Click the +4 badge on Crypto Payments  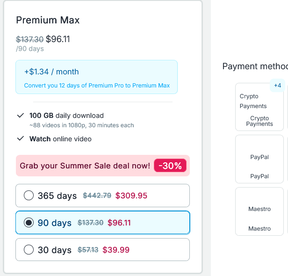(277, 85)
